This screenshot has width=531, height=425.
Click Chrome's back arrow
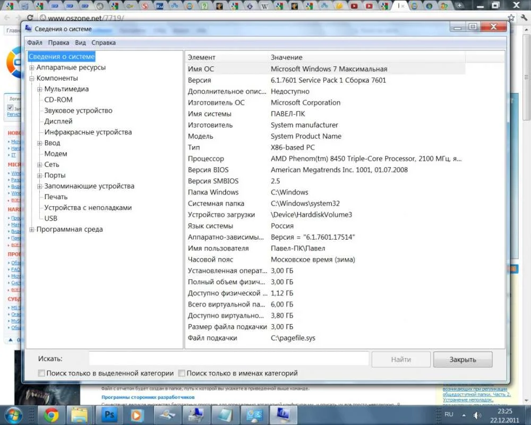click(7, 18)
